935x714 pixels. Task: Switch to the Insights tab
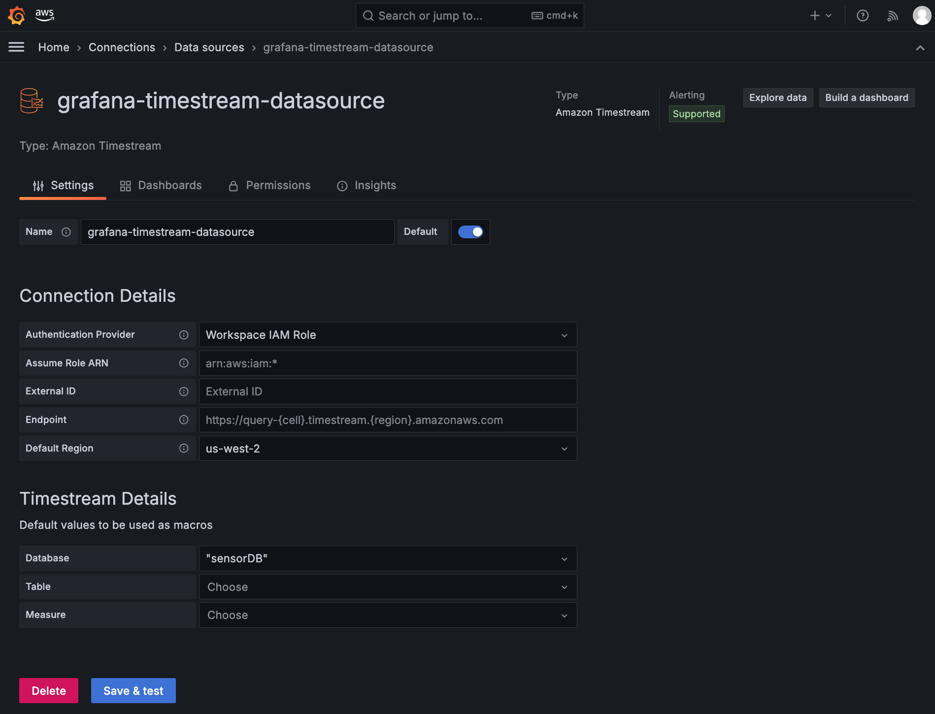click(x=366, y=186)
